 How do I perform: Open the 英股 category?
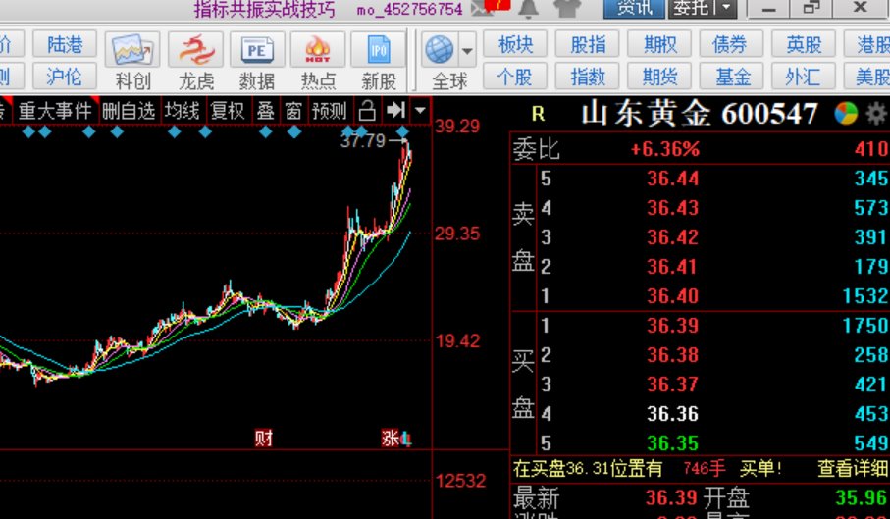pos(803,44)
